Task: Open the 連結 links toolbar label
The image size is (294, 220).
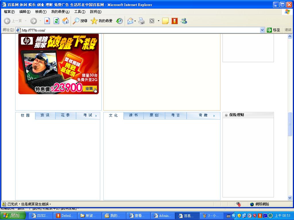Action: pos(288,30)
